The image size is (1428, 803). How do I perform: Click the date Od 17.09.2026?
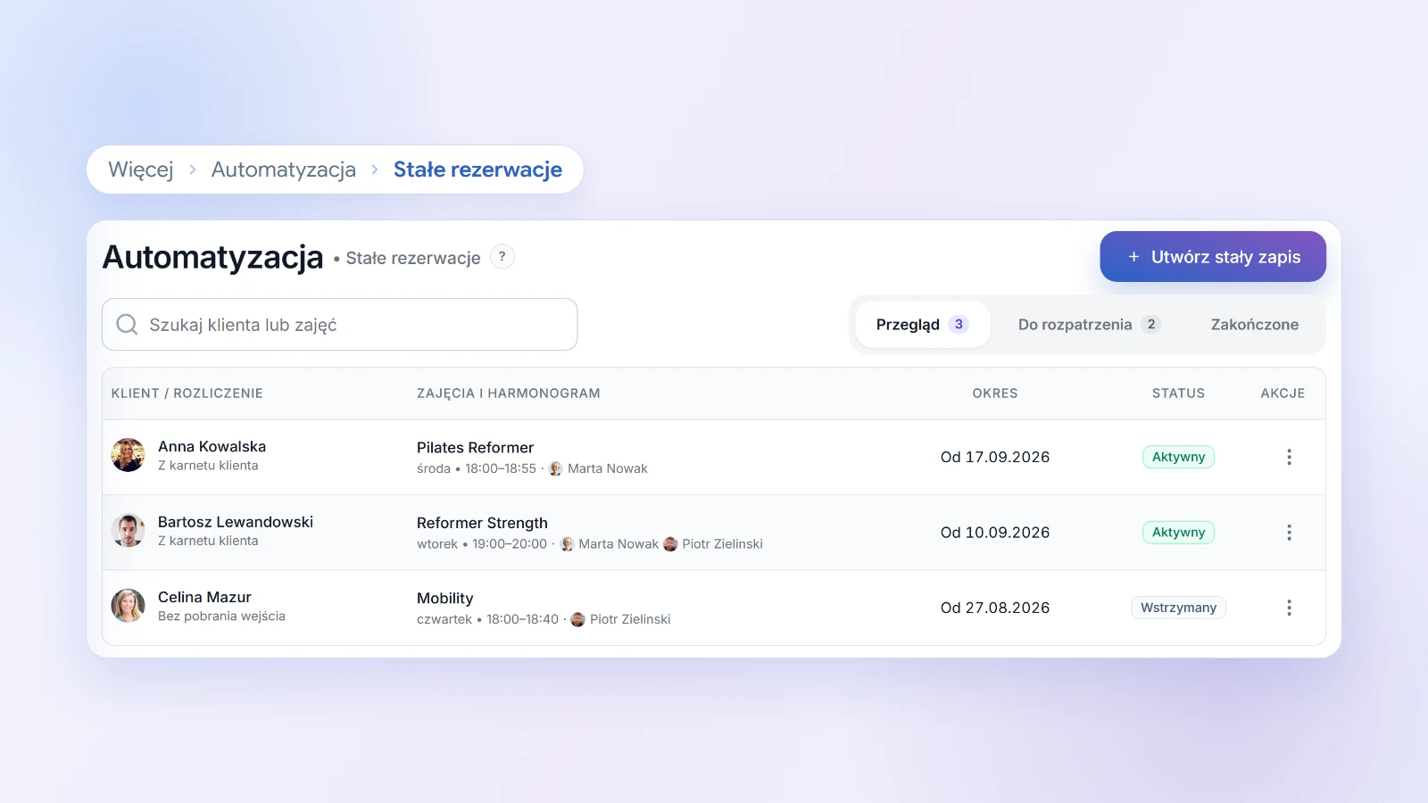point(995,457)
